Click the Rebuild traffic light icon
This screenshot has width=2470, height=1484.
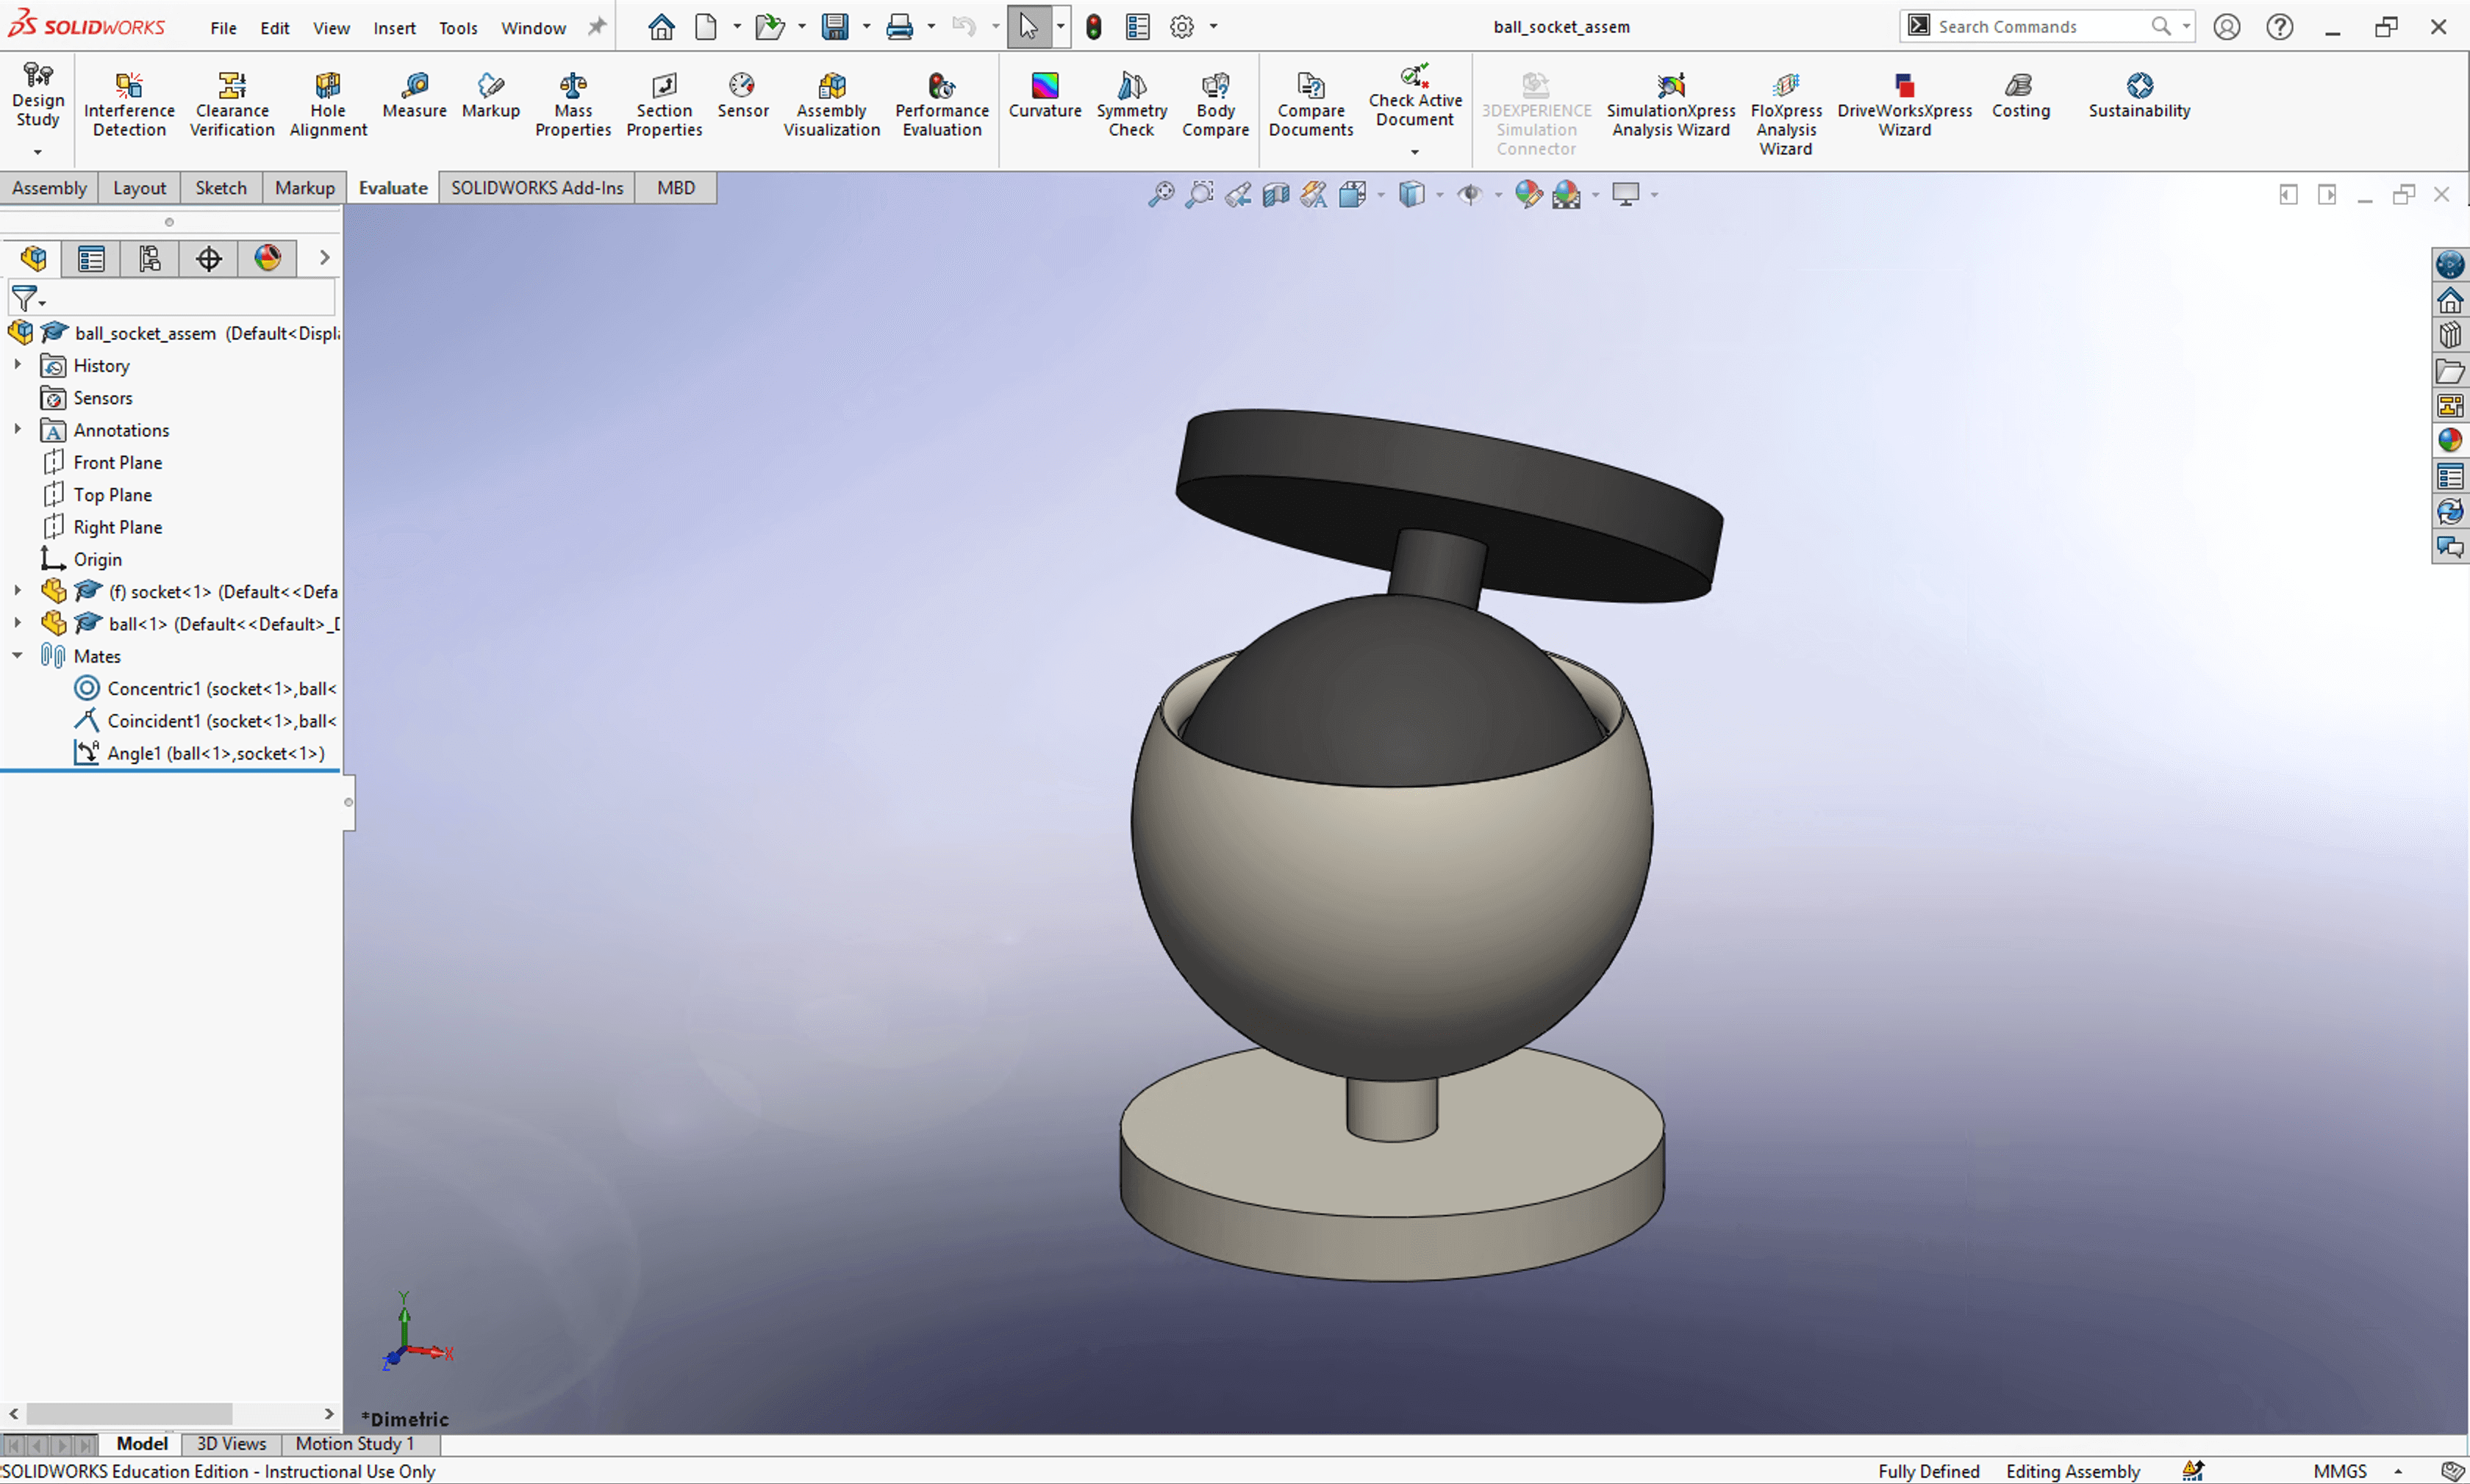pyautogui.click(x=1093, y=27)
